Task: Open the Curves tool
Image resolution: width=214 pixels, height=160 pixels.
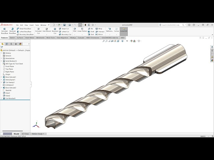Action: click(117, 30)
